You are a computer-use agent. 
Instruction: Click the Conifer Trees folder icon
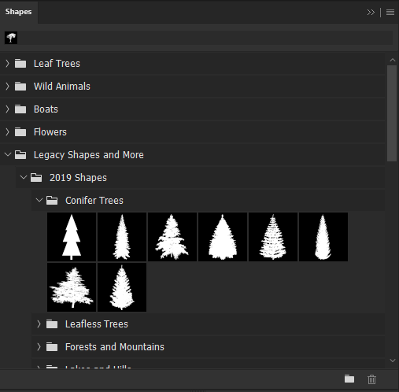(52, 201)
